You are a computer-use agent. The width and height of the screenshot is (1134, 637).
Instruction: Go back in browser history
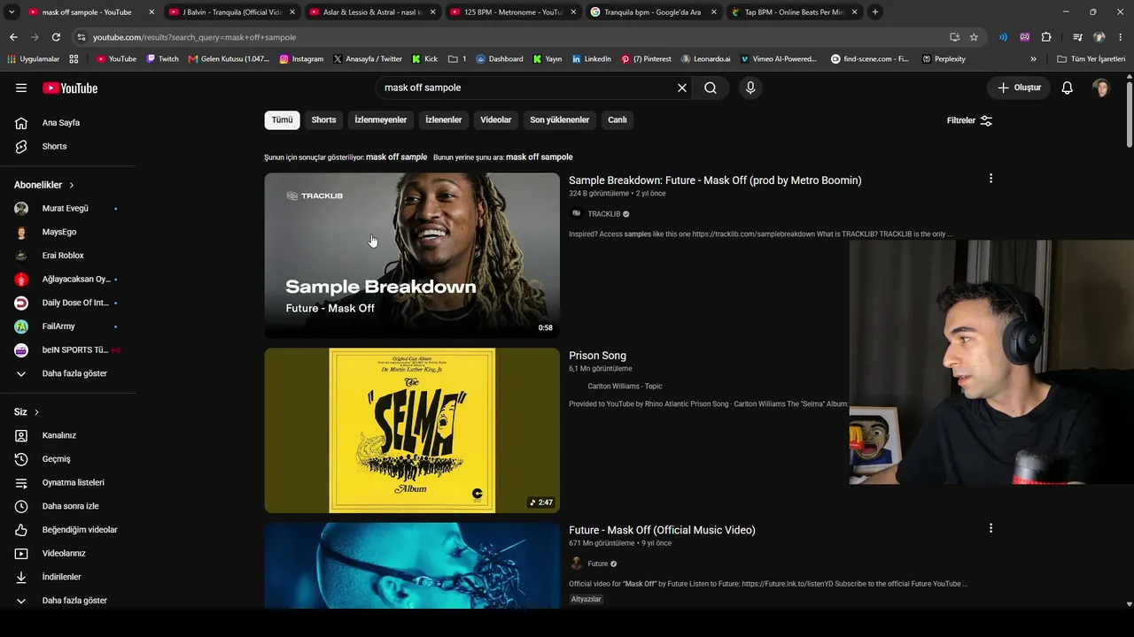coord(13,37)
